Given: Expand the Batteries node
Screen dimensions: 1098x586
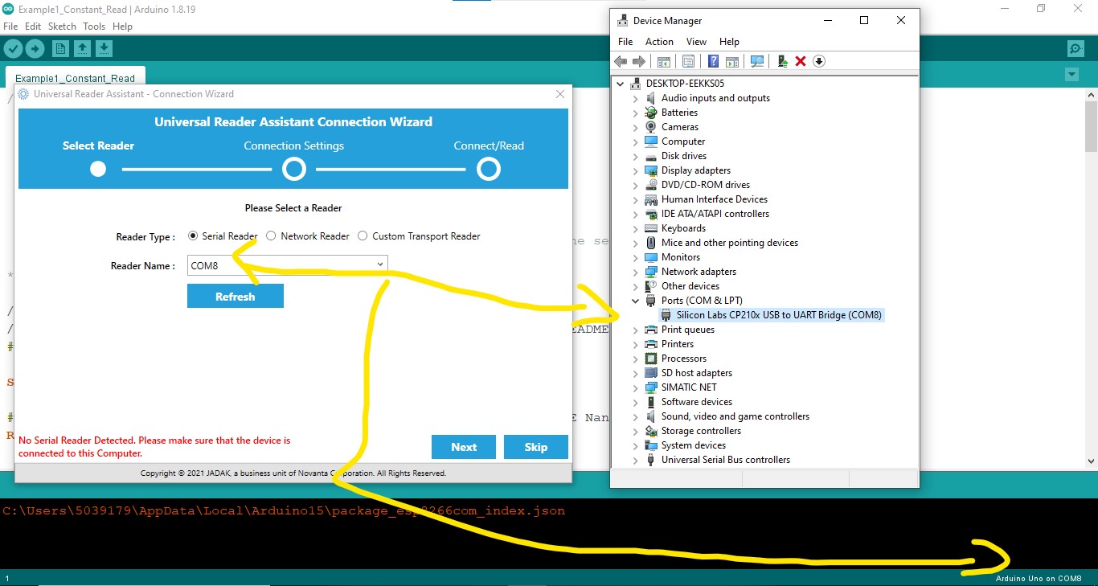Looking at the screenshot, I should click(x=636, y=113).
